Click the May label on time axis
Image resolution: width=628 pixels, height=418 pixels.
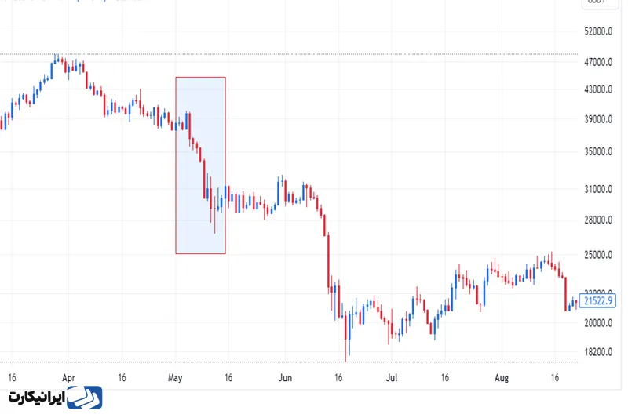(x=175, y=378)
